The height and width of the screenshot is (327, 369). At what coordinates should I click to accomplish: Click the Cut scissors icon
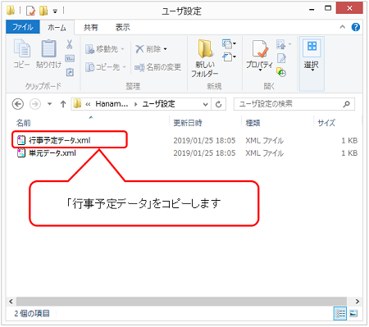(x=70, y=44)
